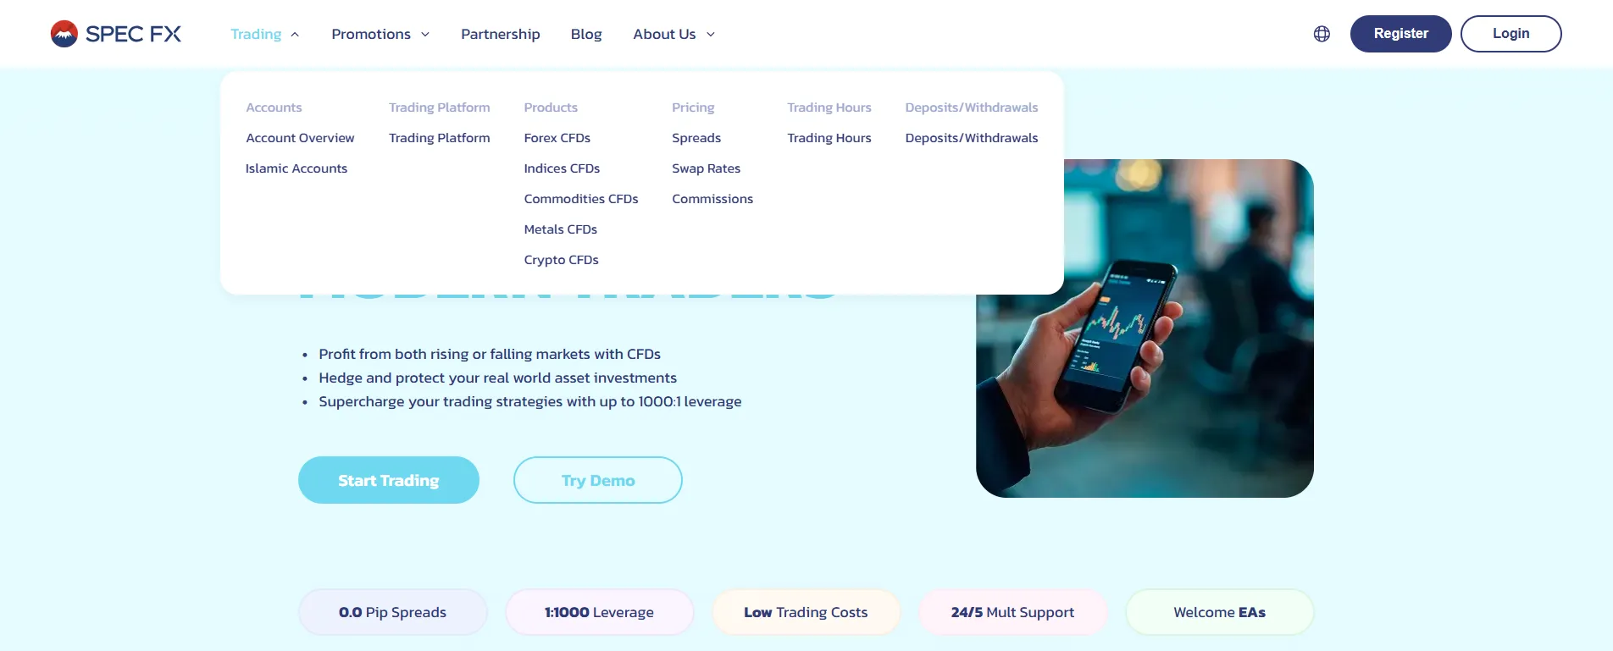The width and height of the screenshot is (1613, 651).
Task: Click the Register button
Action: (1401, 34)
